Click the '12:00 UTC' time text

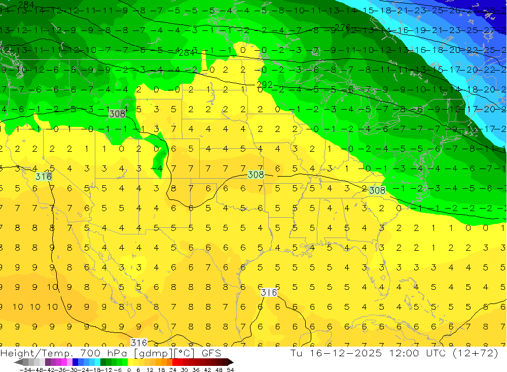[417, 353]
